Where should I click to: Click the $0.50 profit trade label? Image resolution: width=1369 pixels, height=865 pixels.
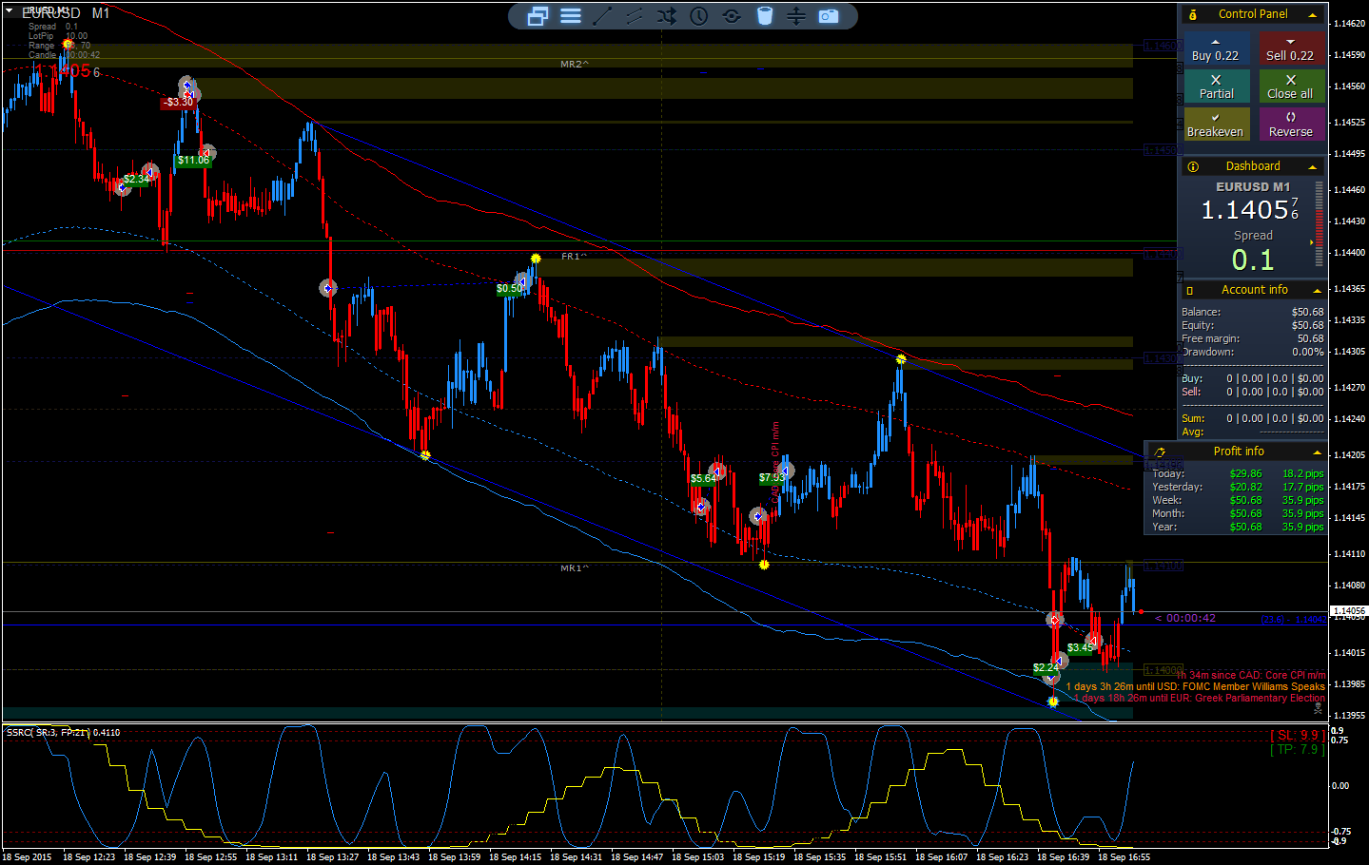tap(509, 288)
